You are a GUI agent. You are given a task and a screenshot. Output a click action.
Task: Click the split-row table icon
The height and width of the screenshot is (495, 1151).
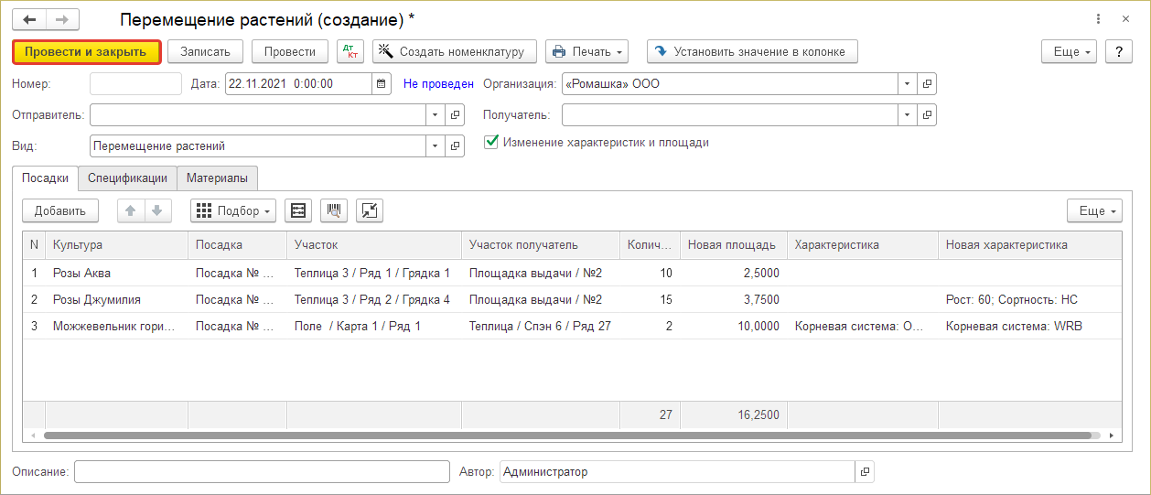coord(297,211)
